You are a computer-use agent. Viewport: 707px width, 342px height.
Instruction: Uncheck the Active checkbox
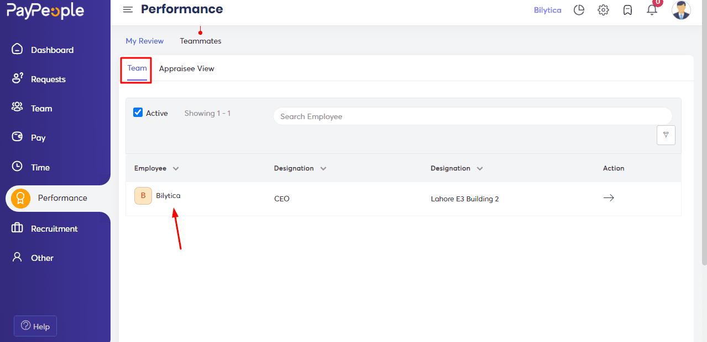click(138, 113)
